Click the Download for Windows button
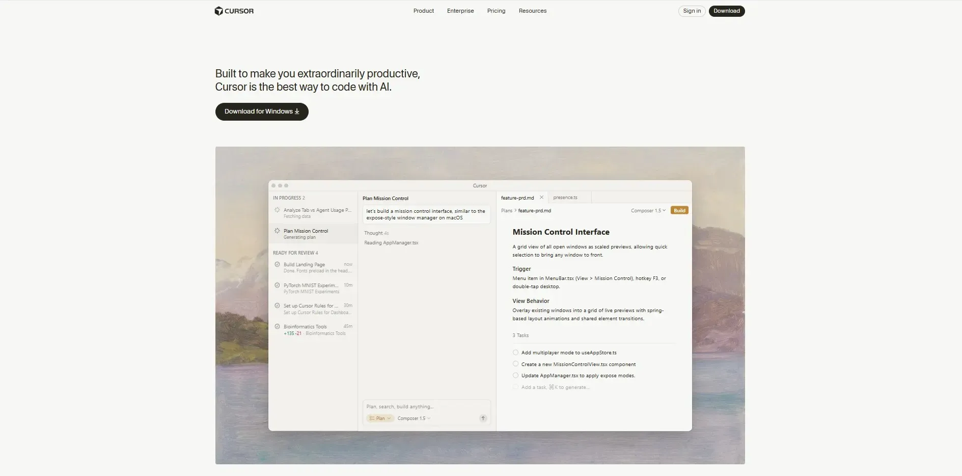The width and height of the screenshot is (962, 476). pyautogui.click(x=262, y=111)
